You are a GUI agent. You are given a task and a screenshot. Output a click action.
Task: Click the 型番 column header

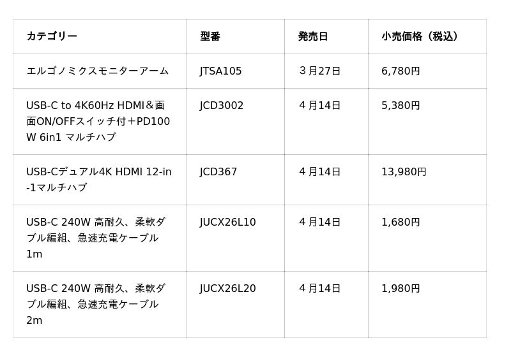click(x=210, y=36)
